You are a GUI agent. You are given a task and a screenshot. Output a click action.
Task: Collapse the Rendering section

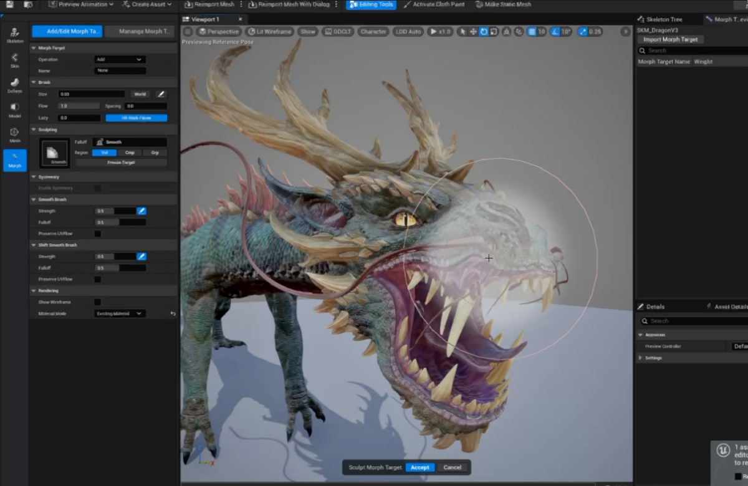(34, 290)
